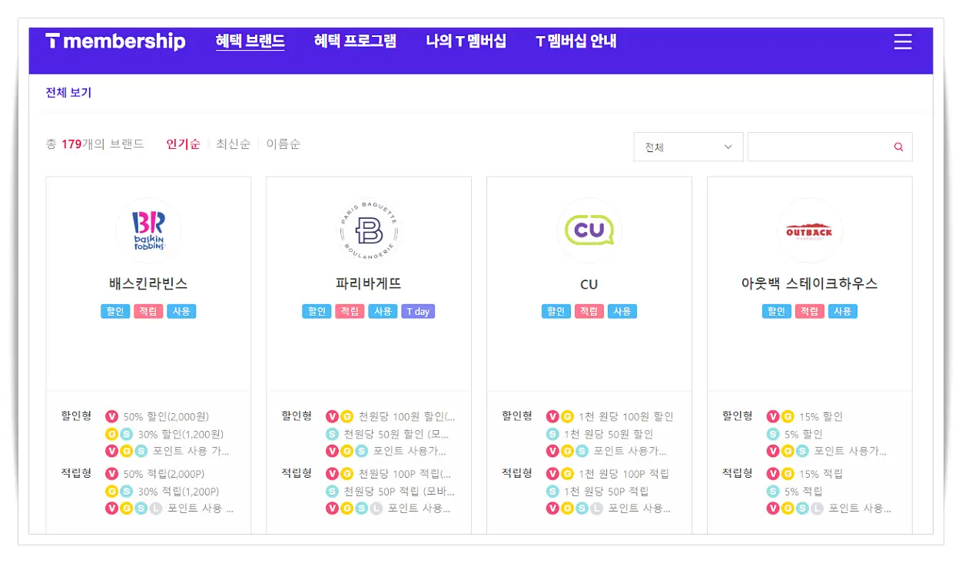
Task: Select the 이름순 sort option
Action: pos(284,144)
